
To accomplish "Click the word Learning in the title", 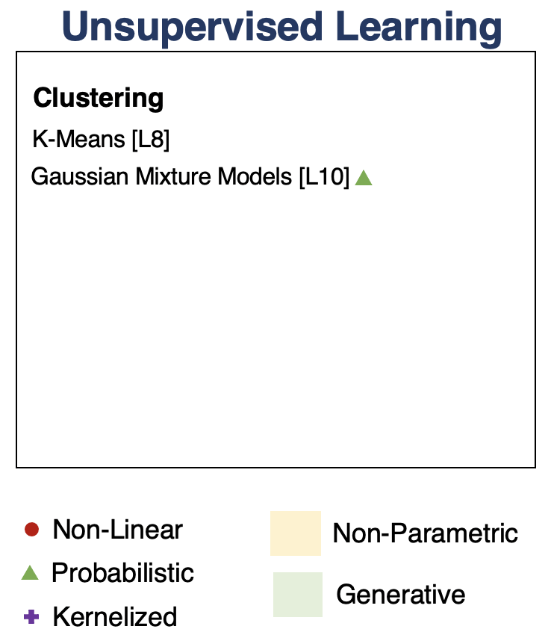I will pyautogui.click(x=418, y=26).
